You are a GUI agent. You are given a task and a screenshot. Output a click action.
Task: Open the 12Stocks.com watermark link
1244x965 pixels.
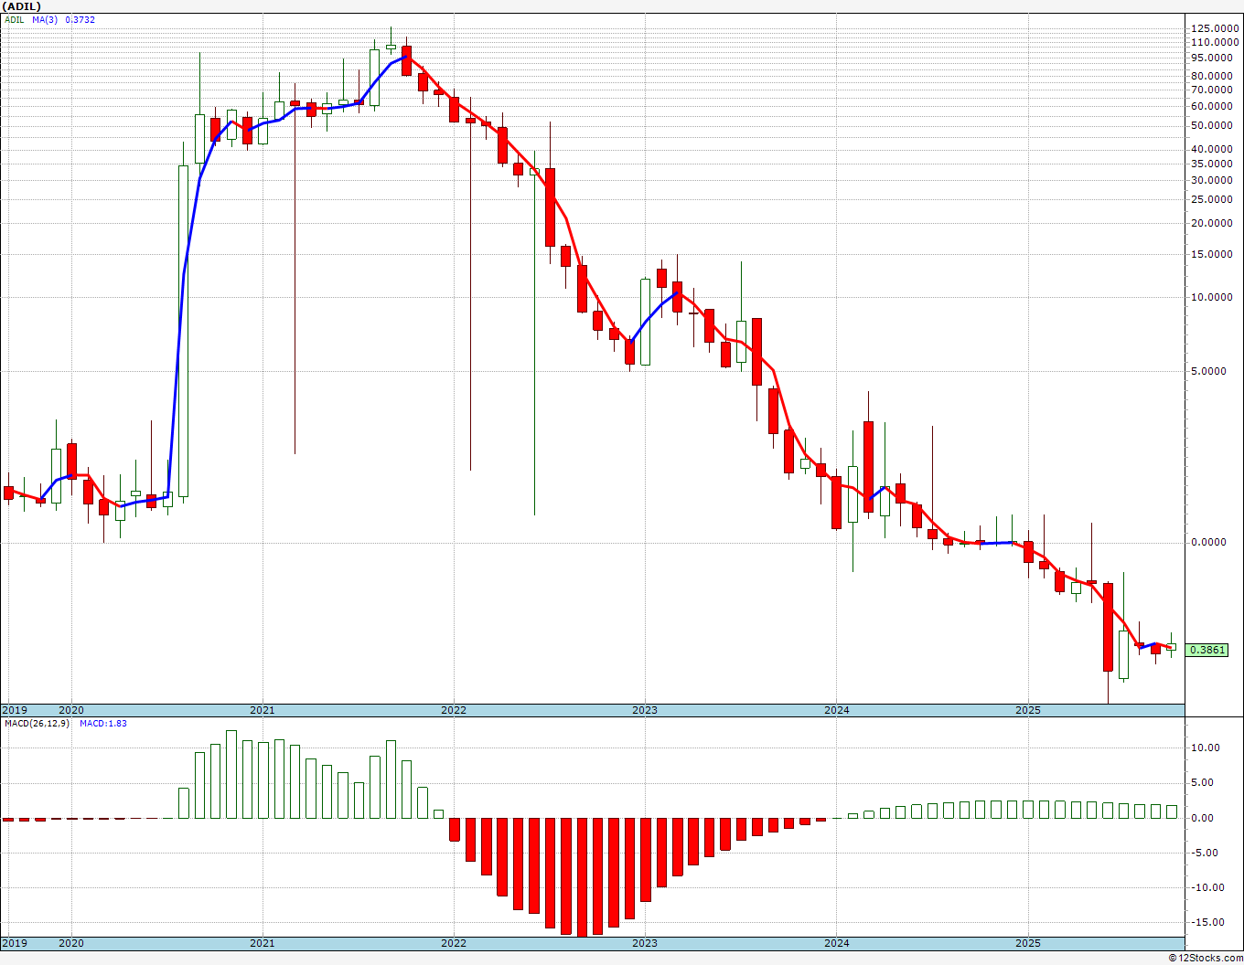[1206, 958]
